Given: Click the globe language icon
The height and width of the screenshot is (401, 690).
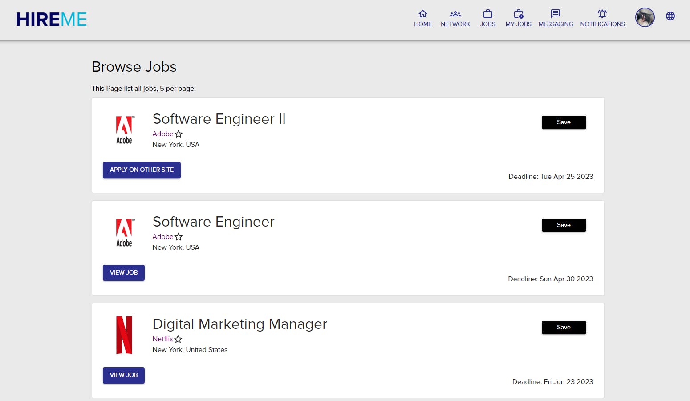Looking at the screenshot, I should click(x=670, y=16).
